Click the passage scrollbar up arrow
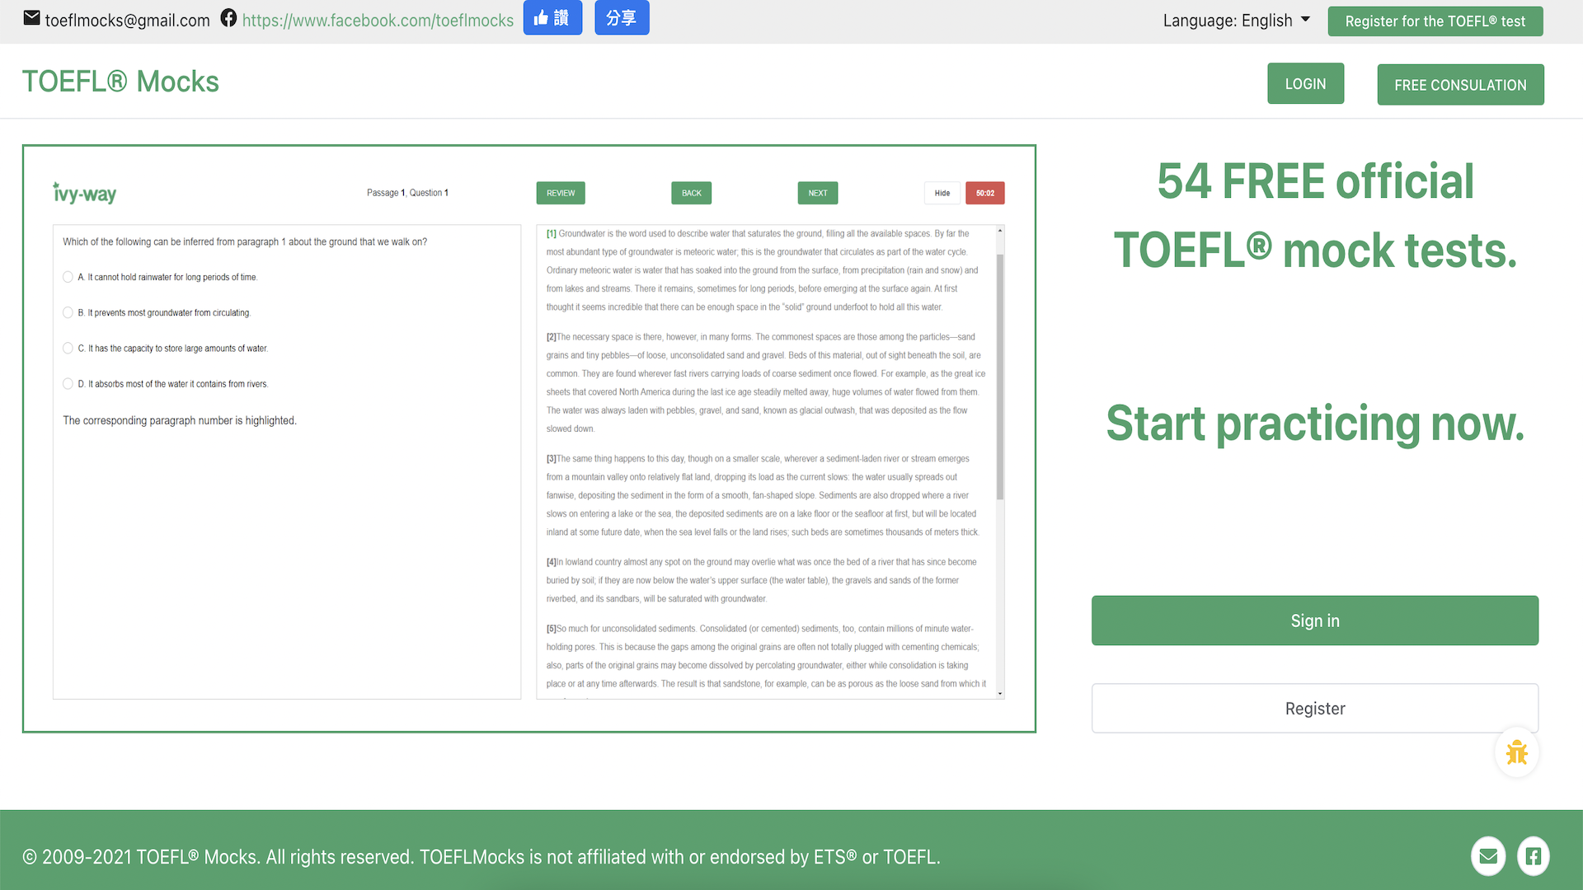The image size is (1583, 890). [1000, 231]
